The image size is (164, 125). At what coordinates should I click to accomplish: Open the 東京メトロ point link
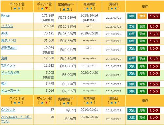9,40
